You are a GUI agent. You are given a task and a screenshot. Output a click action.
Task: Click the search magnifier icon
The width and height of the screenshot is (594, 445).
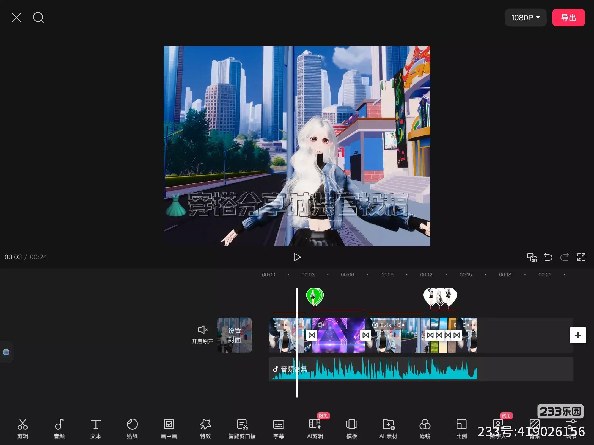pyautogui.click(x=38, y=18)
